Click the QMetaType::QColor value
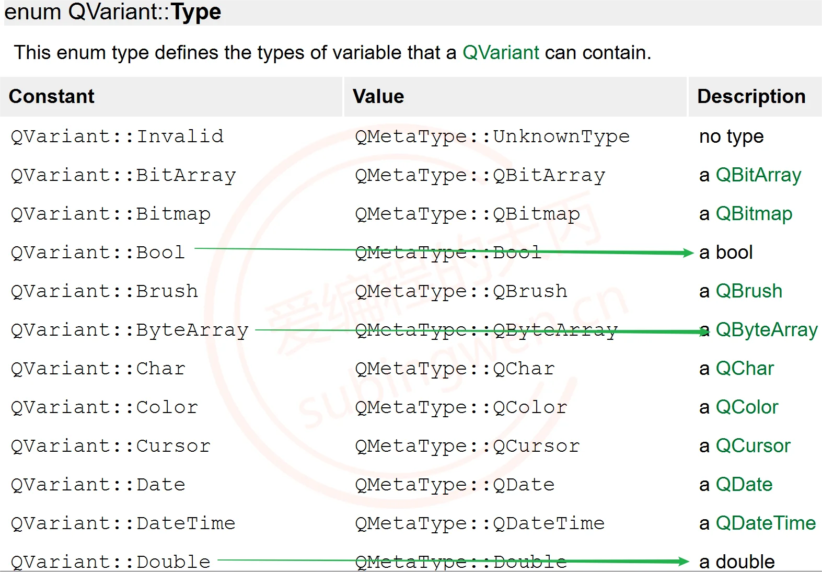Image resolution: width=822 pixels, height=572 pixels. (x=461, y=407)
